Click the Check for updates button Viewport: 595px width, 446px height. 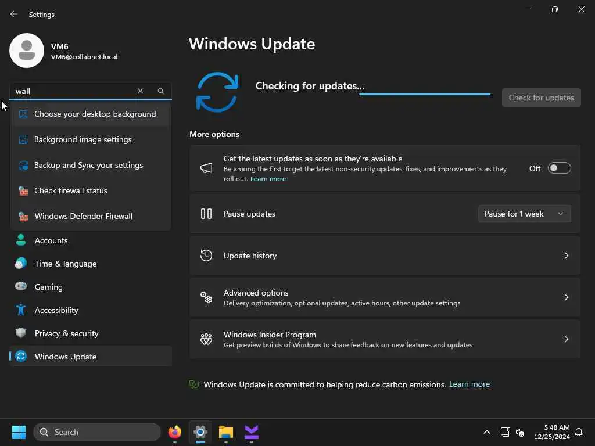541,98
